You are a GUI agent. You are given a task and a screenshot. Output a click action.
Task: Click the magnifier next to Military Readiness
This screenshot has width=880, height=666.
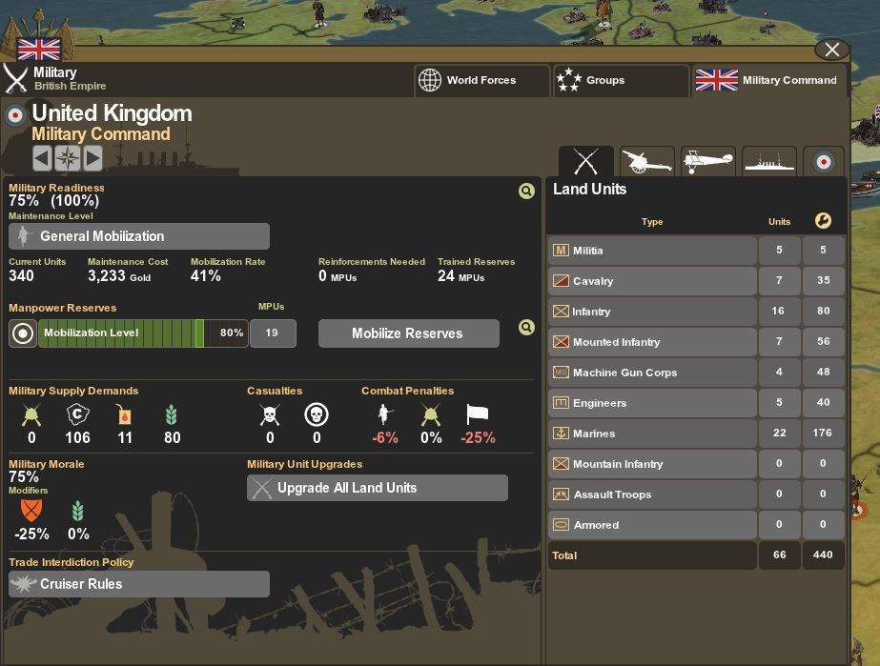coord(526,192)
